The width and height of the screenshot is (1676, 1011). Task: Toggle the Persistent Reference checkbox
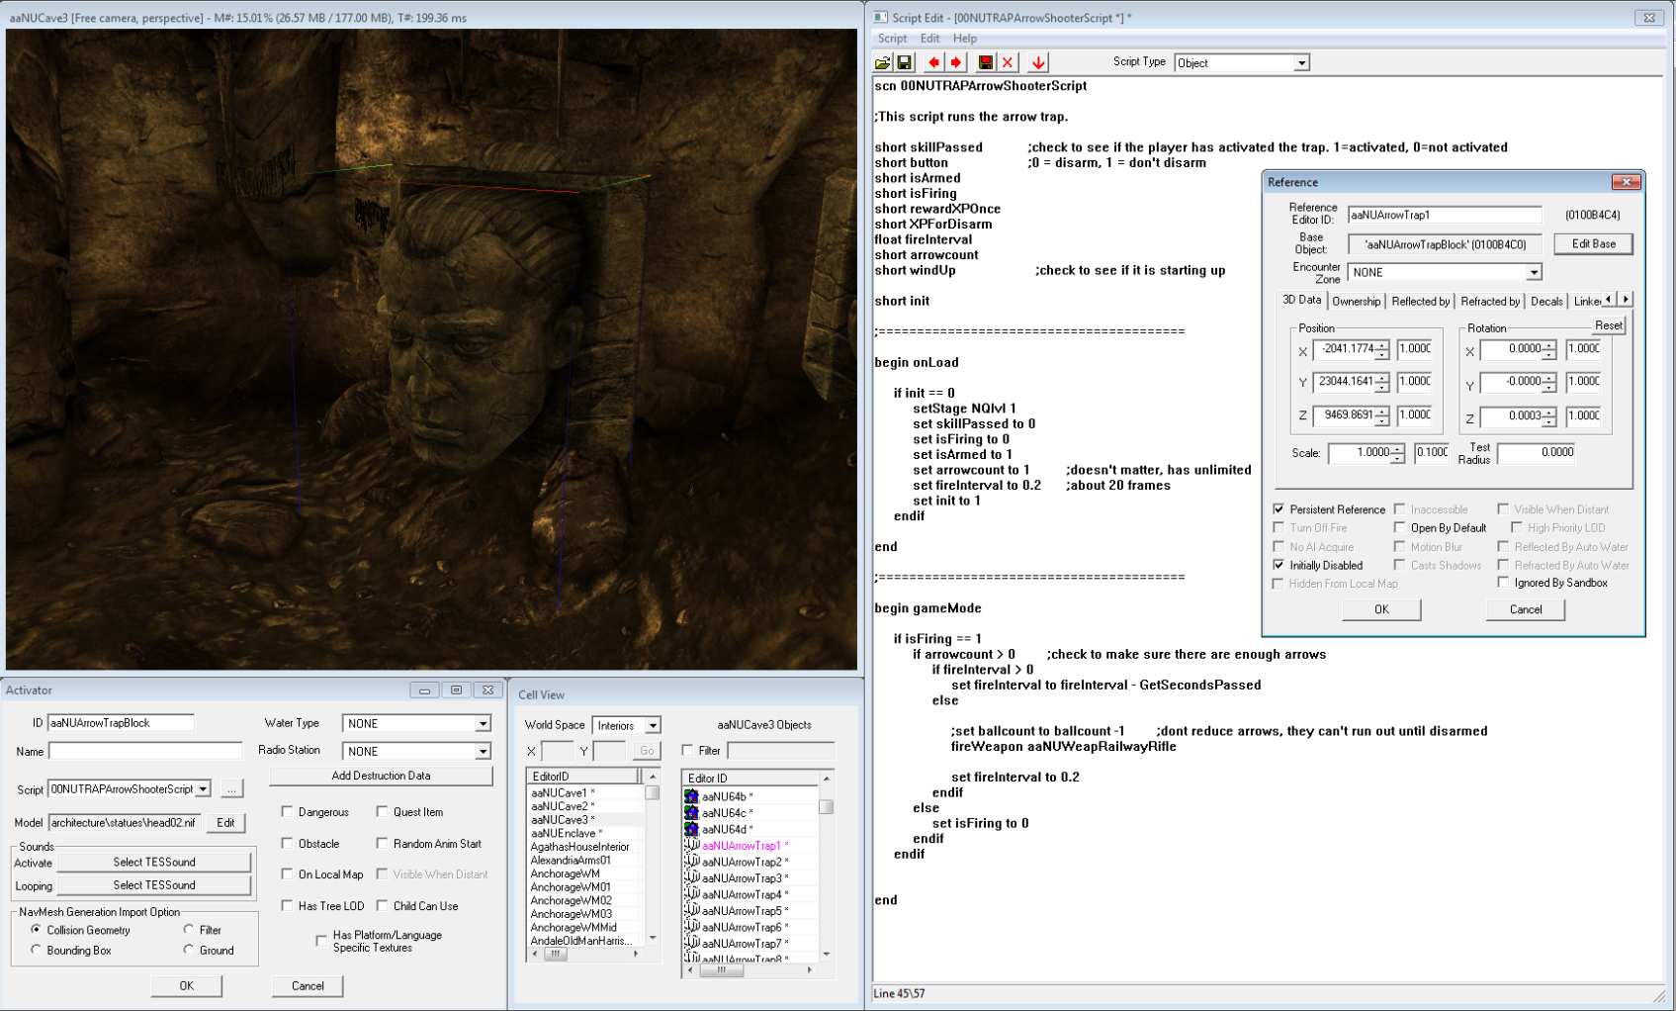(1279, 509)
